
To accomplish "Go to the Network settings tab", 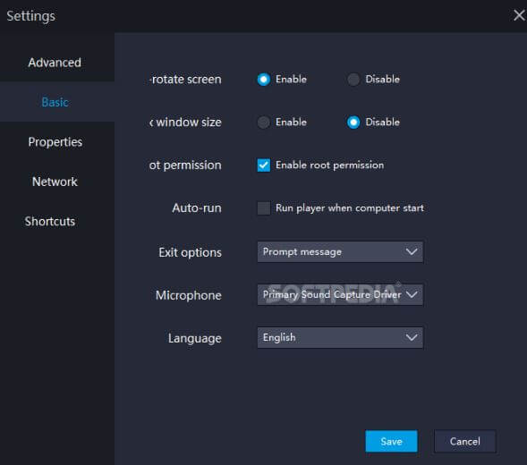I will pos(55,182).
